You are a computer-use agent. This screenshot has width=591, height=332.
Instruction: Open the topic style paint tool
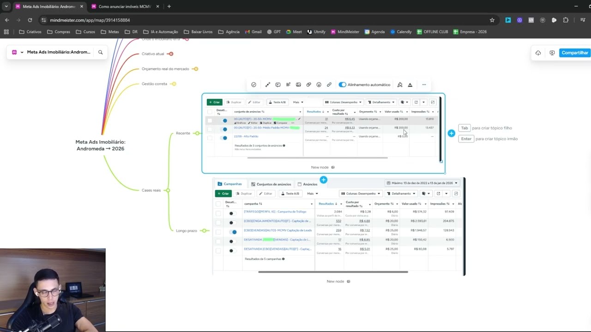click(400, 85)
